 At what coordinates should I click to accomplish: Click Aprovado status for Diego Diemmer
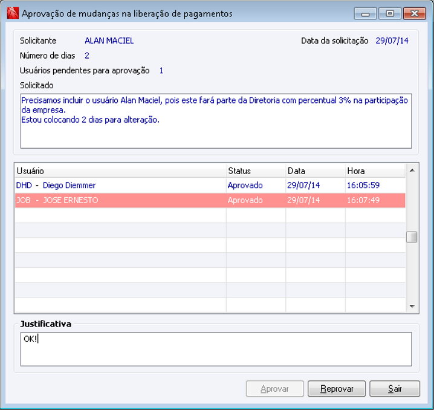click(x=245, y=185)
